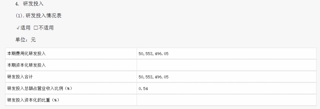Tick the 适用 checkmark option

point(18,28)
